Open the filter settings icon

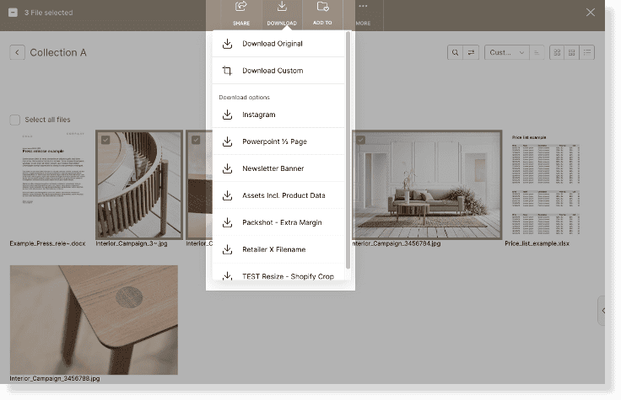point(471,52)
